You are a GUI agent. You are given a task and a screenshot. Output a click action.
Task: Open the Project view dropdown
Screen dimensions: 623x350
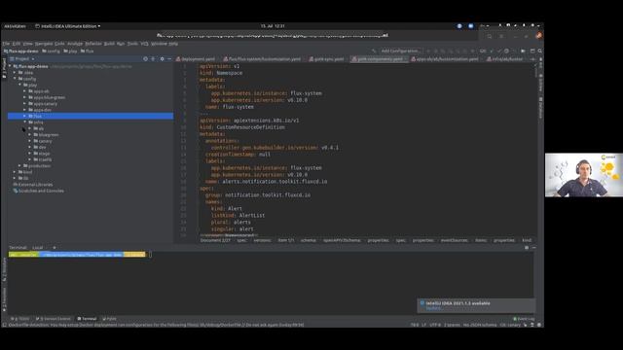(21, 58)
